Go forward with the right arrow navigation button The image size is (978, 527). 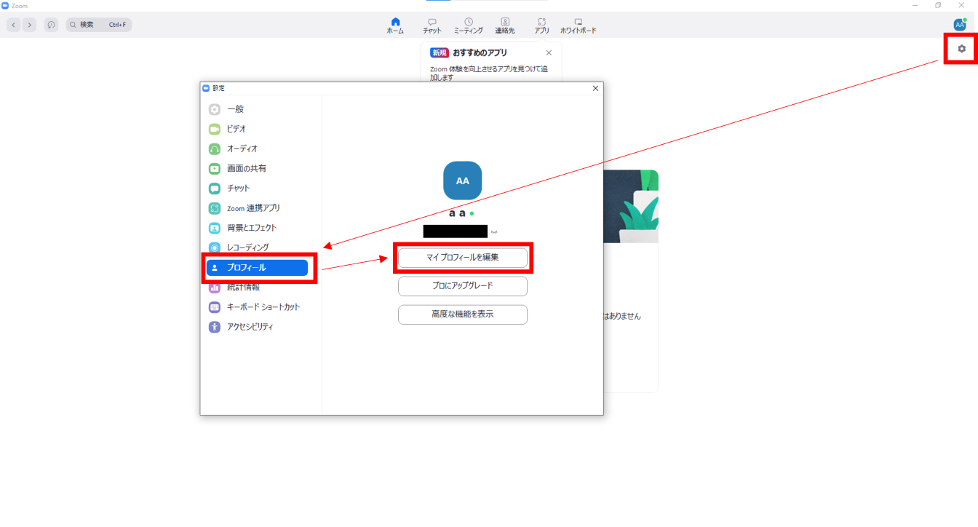tap(29, 25)
